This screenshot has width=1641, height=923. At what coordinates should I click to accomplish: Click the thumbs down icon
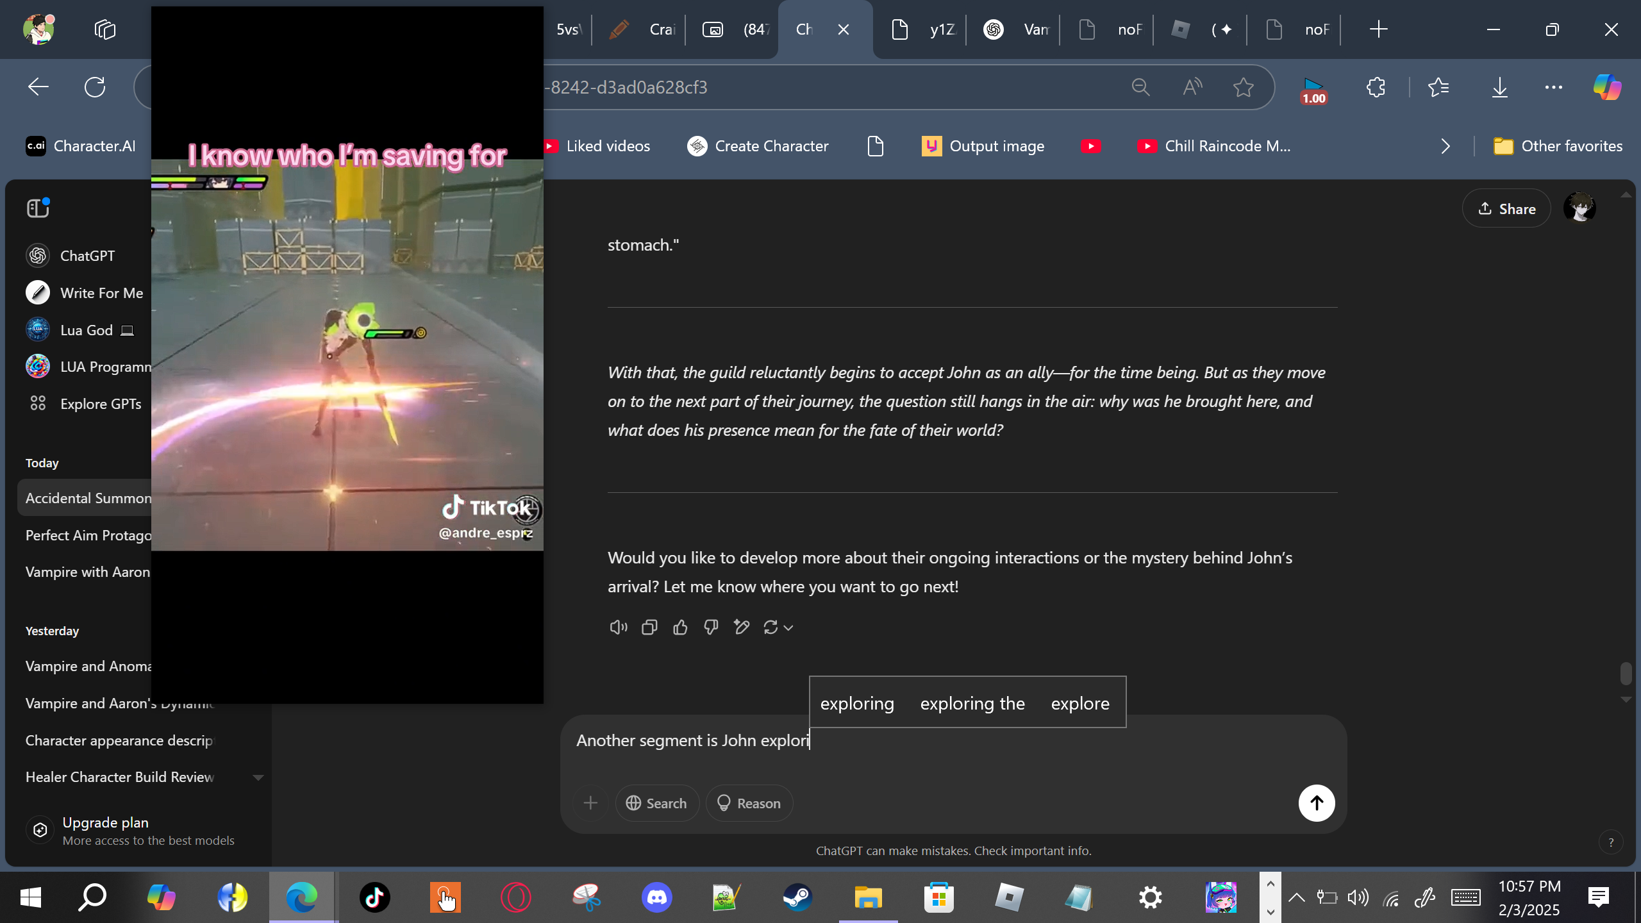point(711,628)
